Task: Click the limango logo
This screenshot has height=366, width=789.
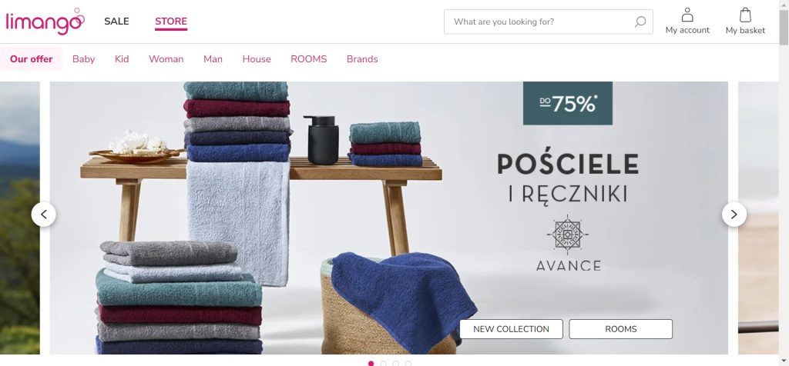Action: pyautogui.click(x=45, y=22)
